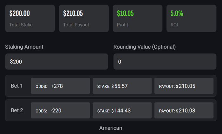This screenshot has height=134, width=222.
Task: Click the Bet 2 payout field ($210.08)
Action: click(x=184, y=111)
